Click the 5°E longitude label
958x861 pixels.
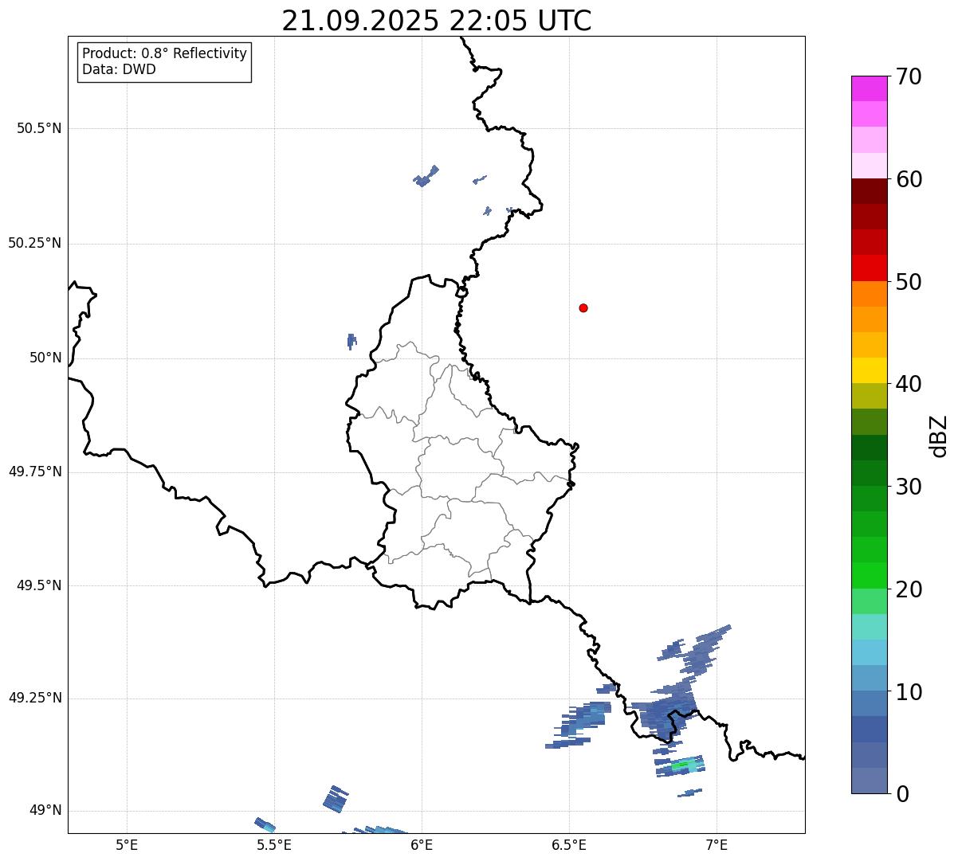tap(128, 844)
